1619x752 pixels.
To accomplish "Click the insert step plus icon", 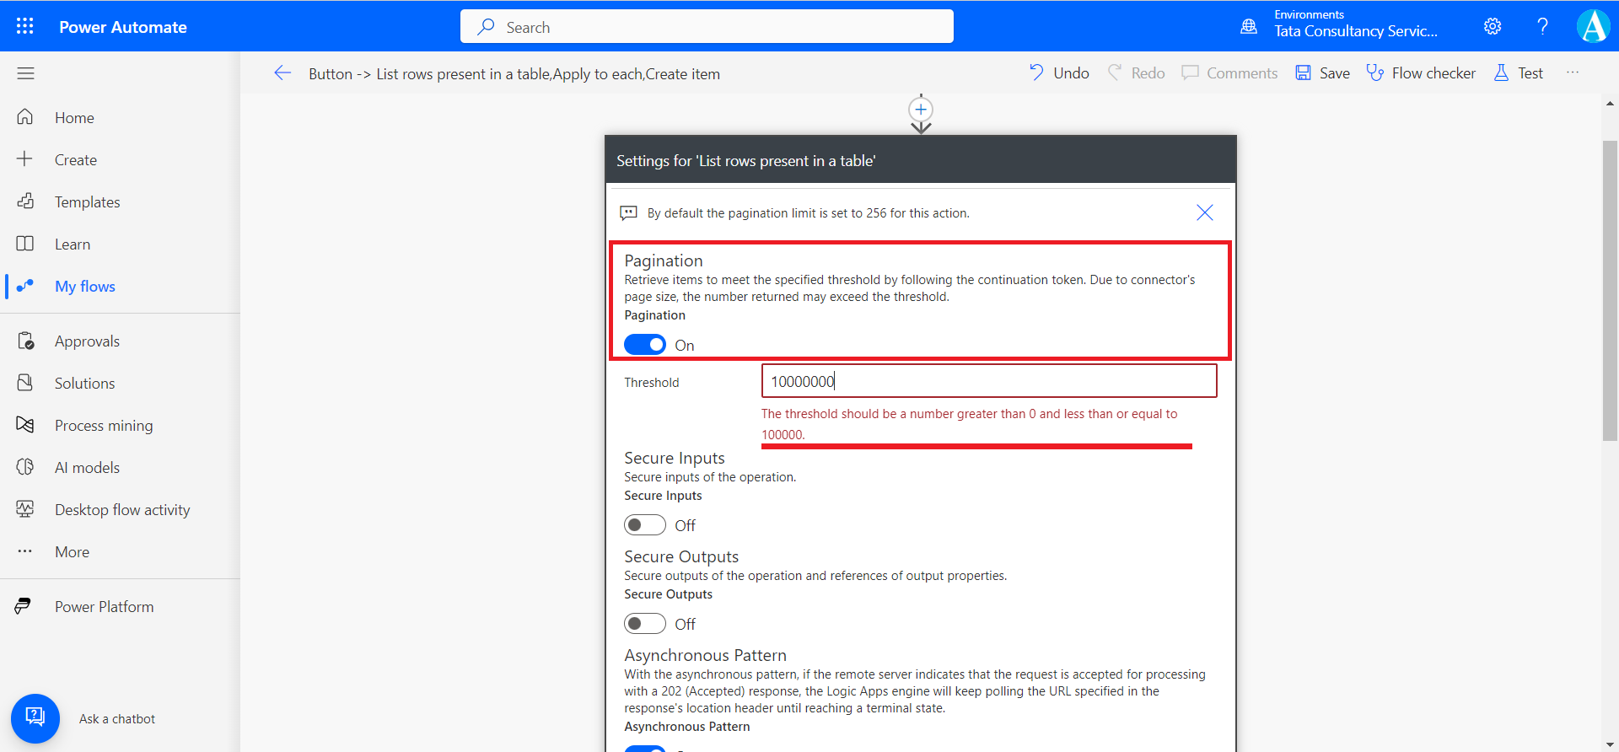I will click(921, 110).
